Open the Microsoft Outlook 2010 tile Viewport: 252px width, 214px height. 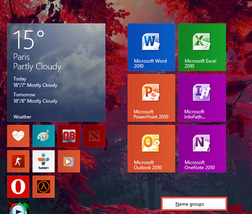pyautogui.click(x=151, y=149)
